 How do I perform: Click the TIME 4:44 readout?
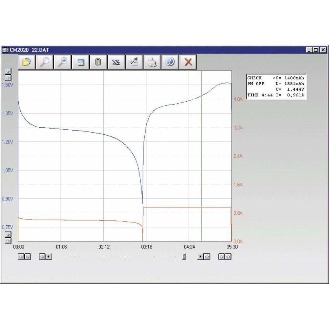click(260, 95)
